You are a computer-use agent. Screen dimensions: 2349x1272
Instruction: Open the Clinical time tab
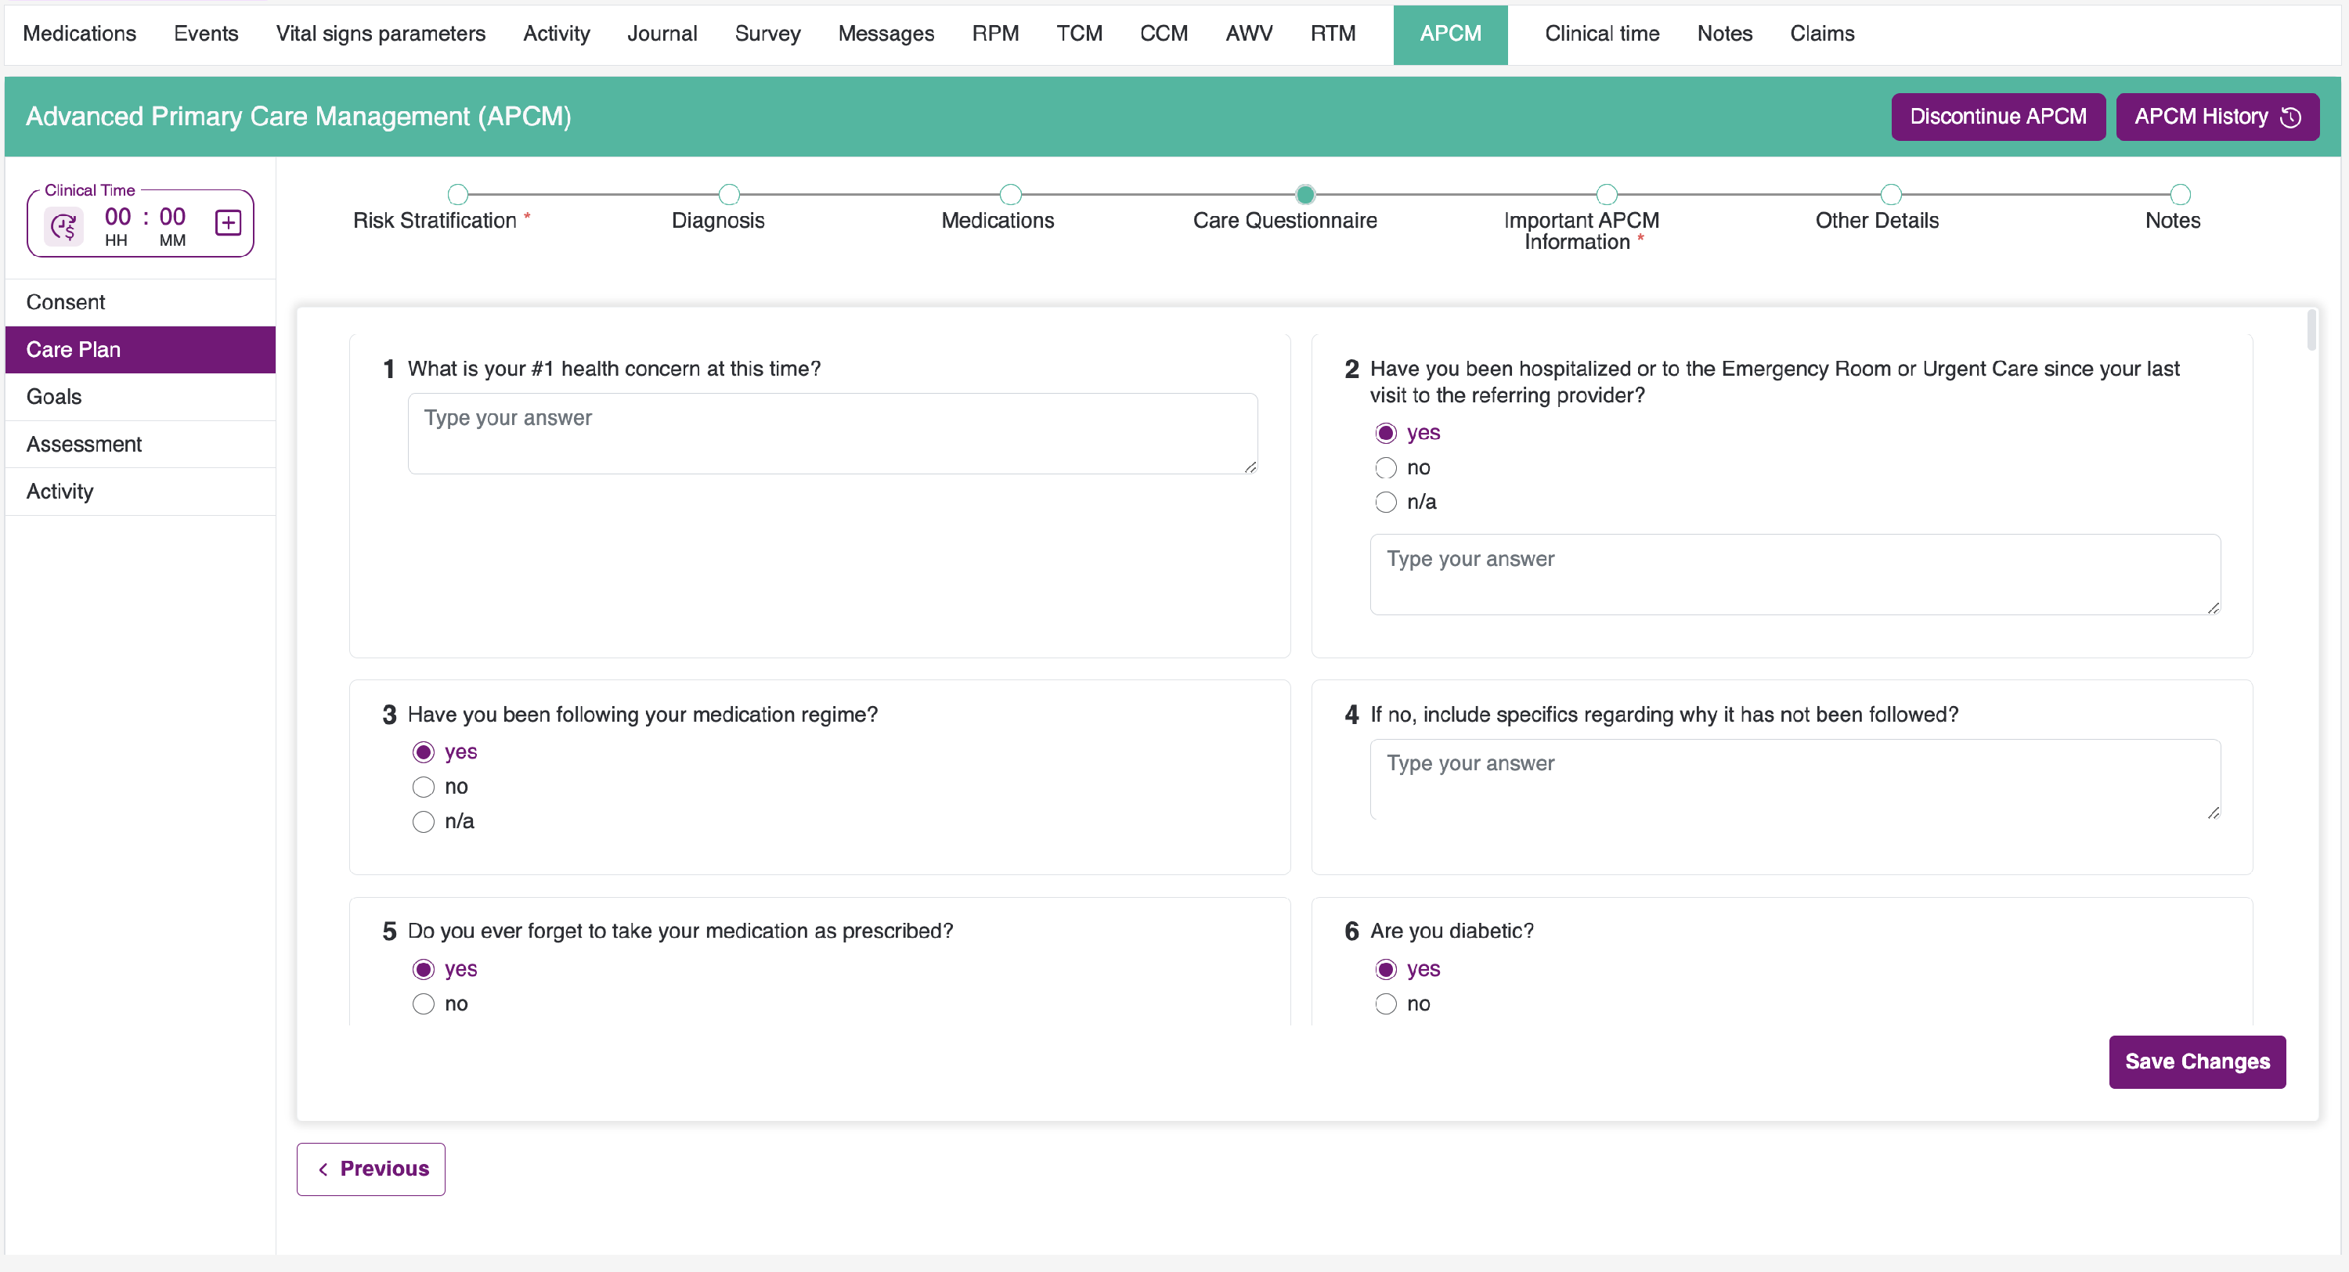pos(1601,34)
